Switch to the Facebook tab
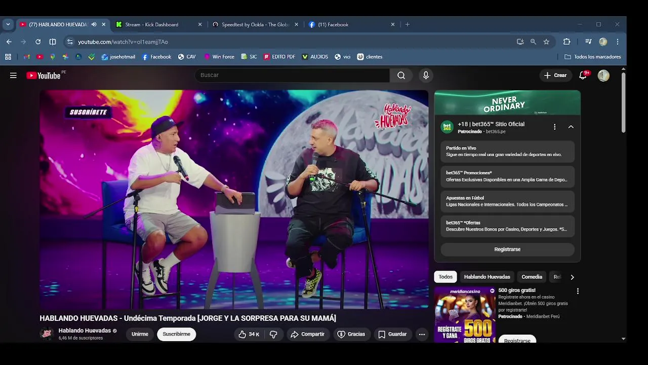The width and height of the screenshot is (648, 365). (x=351, y=24)
